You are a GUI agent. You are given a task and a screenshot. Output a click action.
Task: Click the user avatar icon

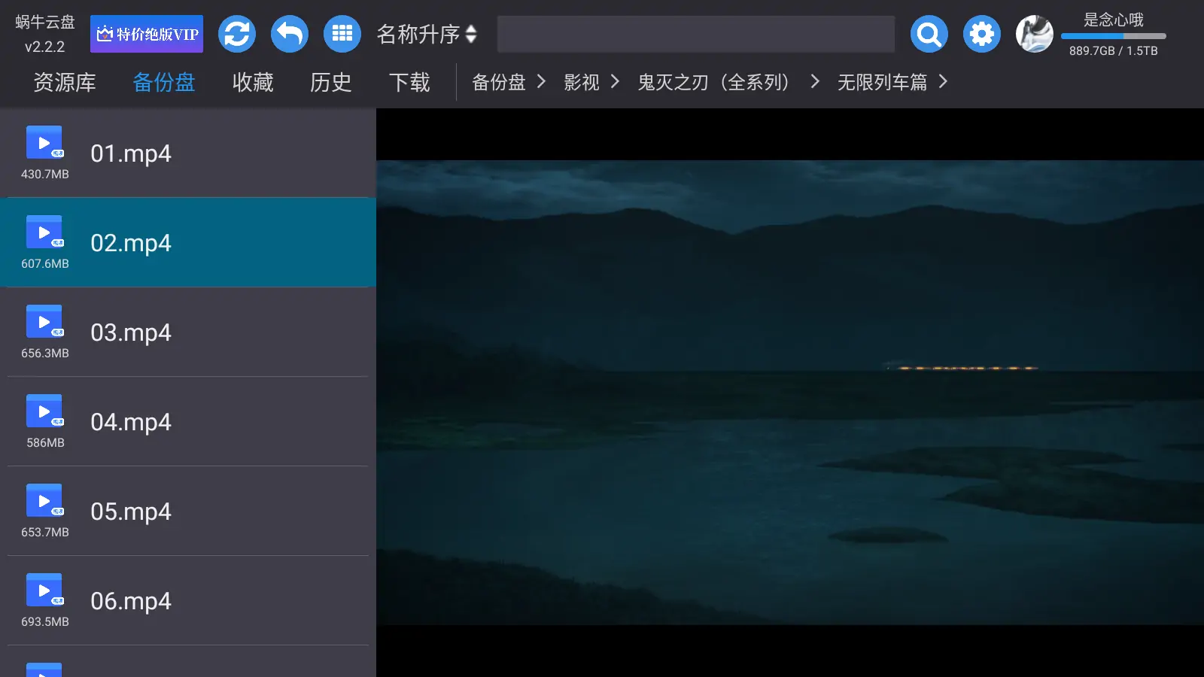[1032, 34]
